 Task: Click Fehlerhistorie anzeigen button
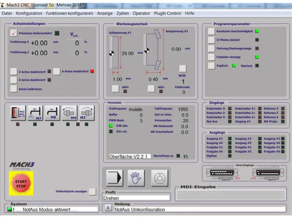(x=93, y=192)
